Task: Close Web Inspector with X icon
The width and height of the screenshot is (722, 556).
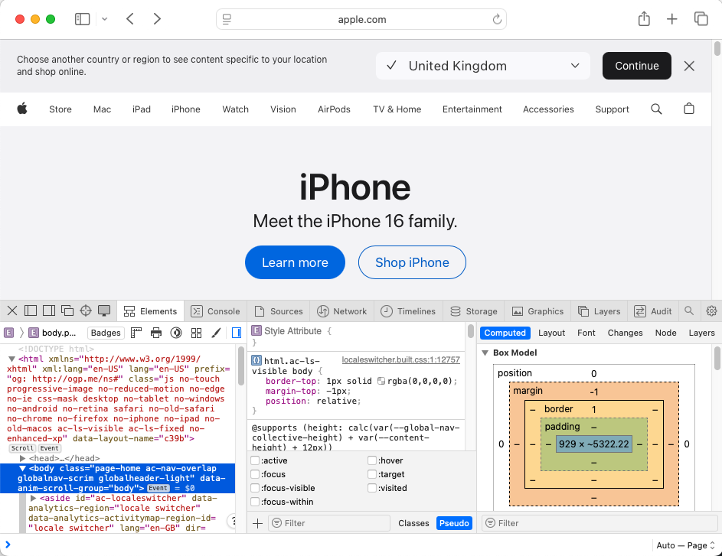Action: pos(12,311)
